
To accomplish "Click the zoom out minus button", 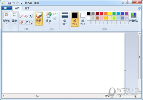I will [112, 96].
